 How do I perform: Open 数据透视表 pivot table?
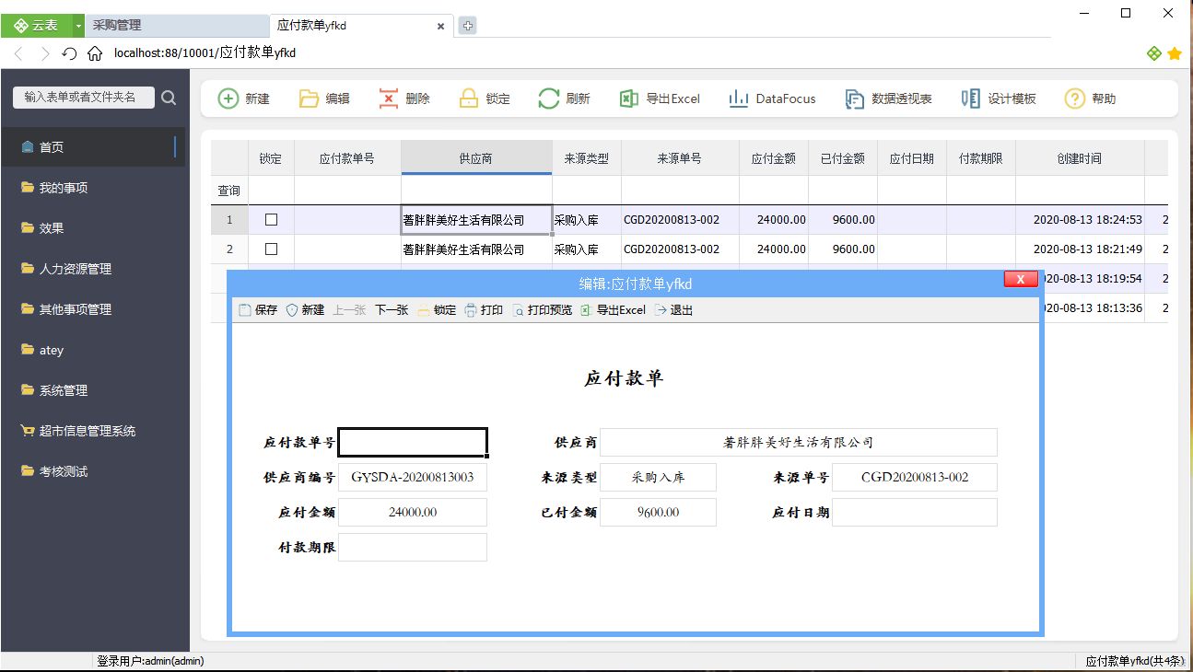[x=888, y=98]
